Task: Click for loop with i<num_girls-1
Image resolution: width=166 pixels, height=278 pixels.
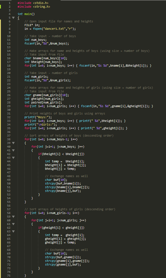Action: coord(52,213)
